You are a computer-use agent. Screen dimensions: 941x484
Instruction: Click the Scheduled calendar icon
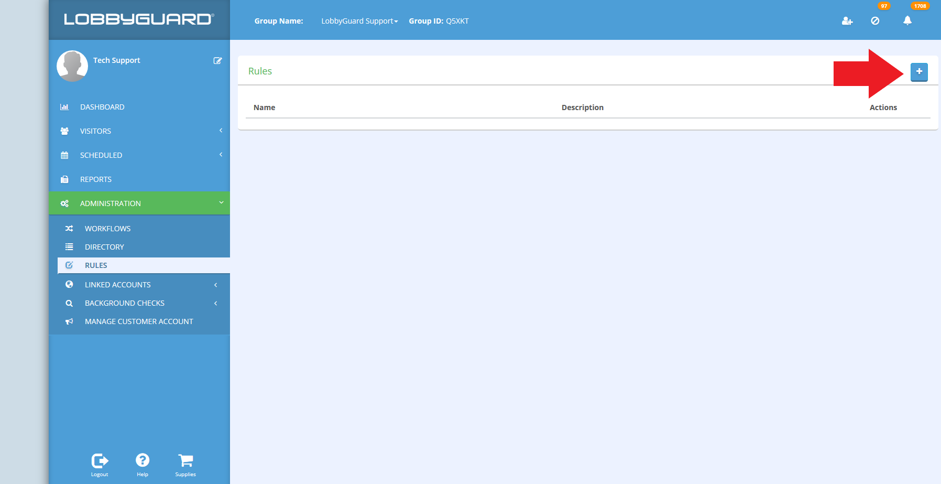tap(64, 155)
